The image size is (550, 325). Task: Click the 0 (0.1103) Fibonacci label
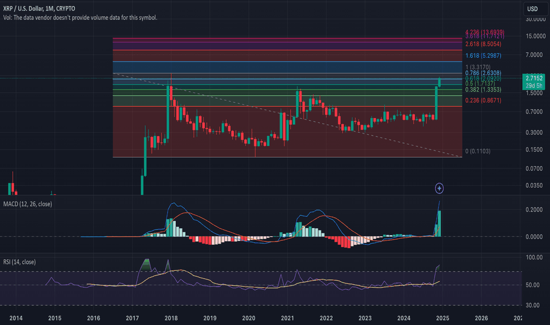(478, 151)
